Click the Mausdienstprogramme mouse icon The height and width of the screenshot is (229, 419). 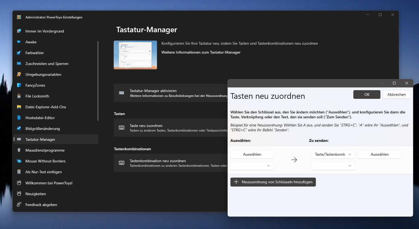(x=19, y=150)
